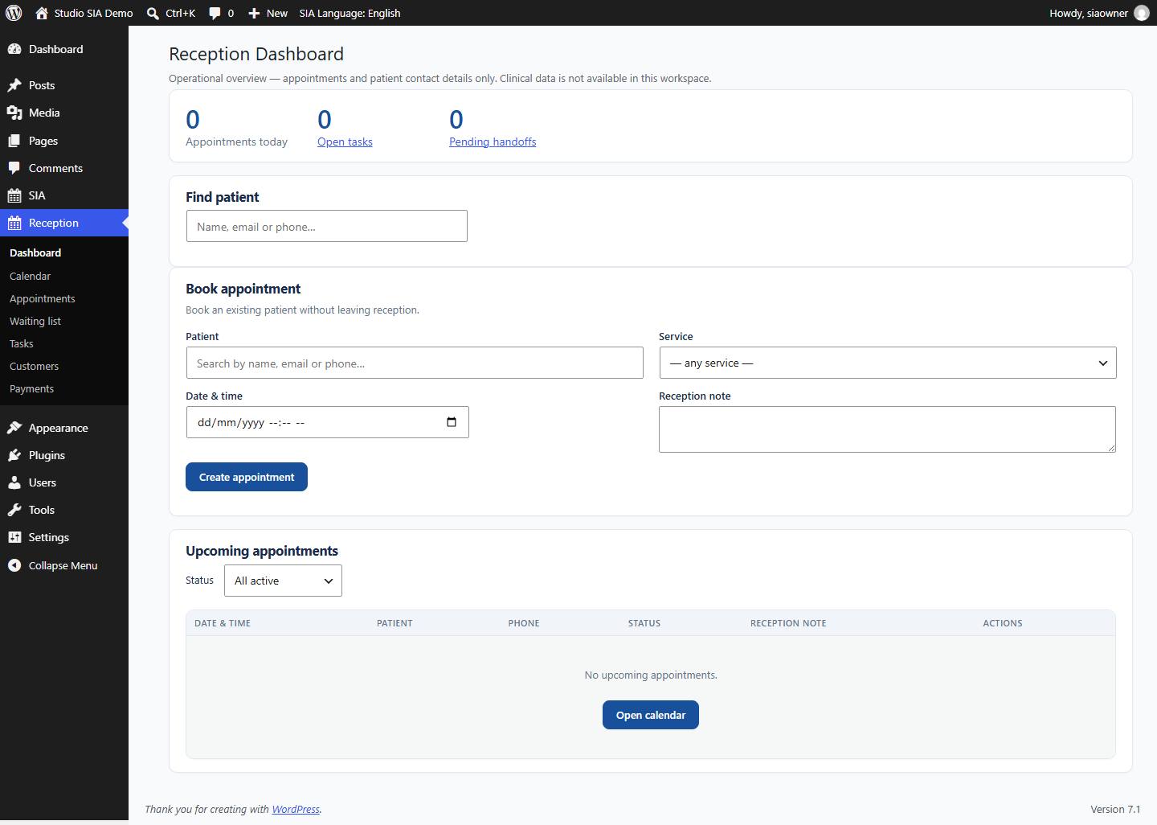Open the Status All active dropdown
This screenshot has width=1157, height=825.
[x=283, y=581]
